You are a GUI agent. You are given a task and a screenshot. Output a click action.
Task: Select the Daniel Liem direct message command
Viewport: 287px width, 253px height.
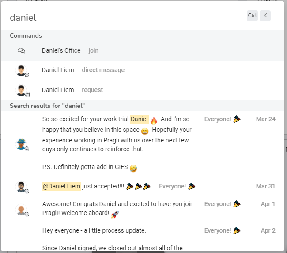pos(143,70)
